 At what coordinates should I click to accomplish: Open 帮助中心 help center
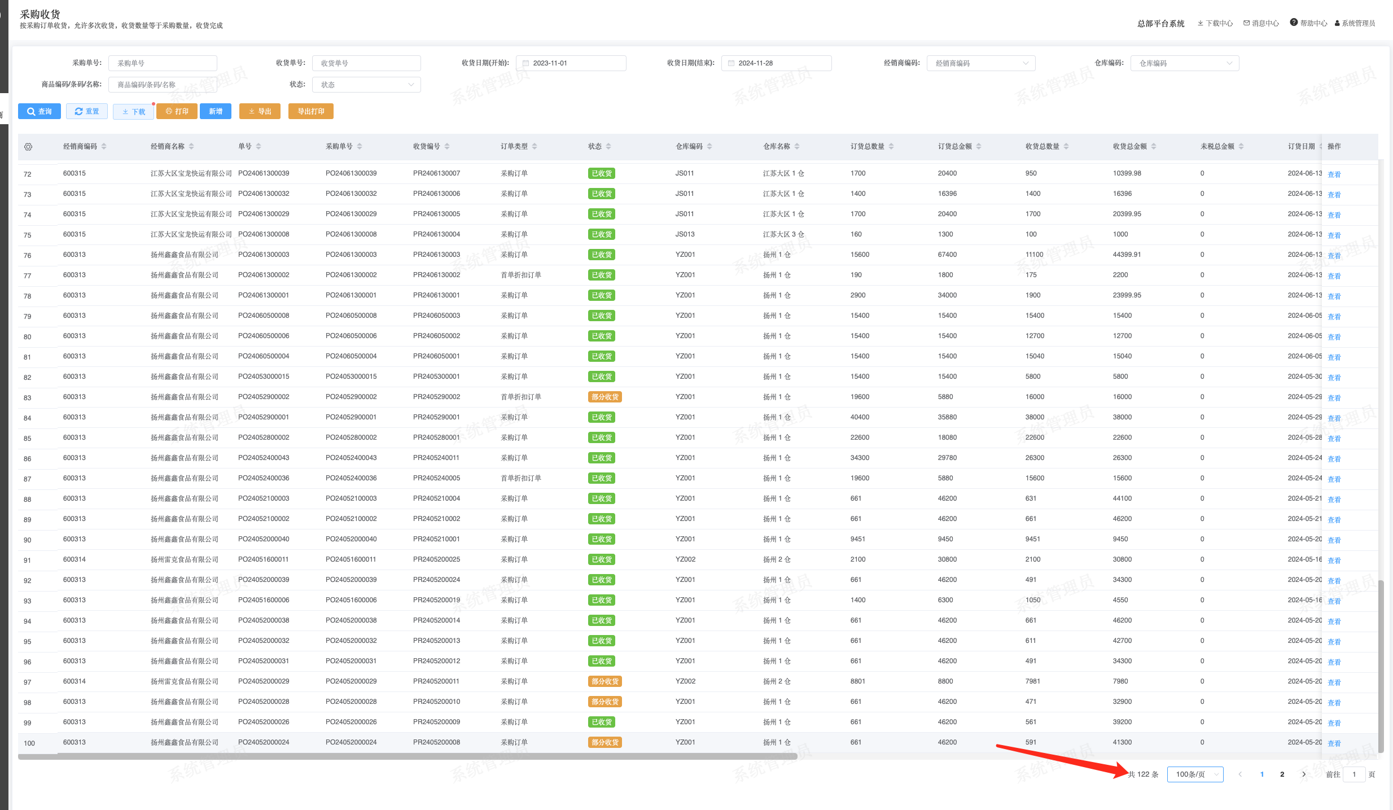pos(1308,23)
